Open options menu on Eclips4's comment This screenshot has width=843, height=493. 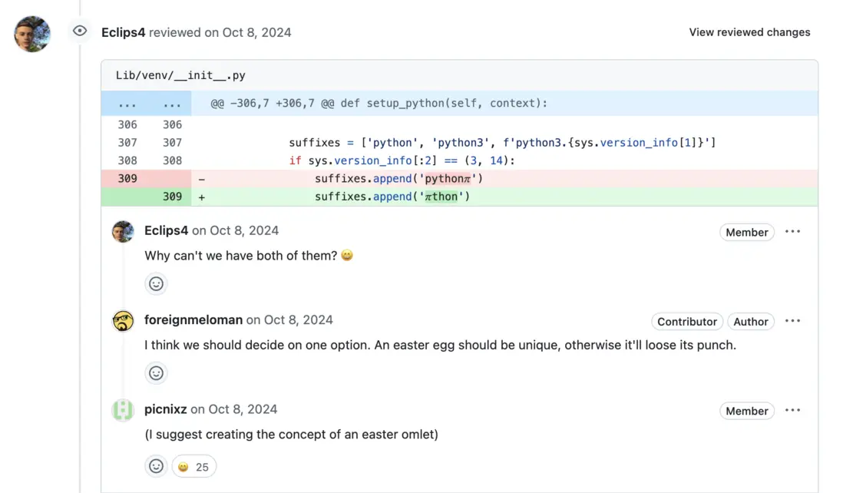point(793,232)
